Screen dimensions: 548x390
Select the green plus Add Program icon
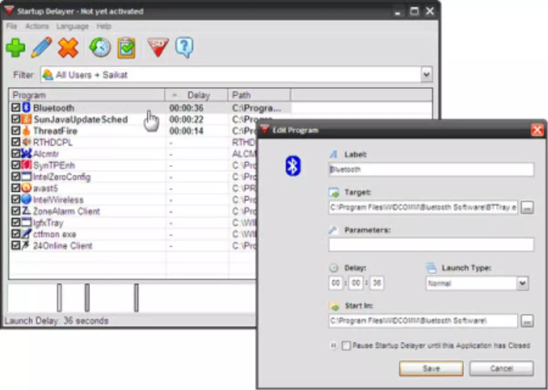pos(16,48)
